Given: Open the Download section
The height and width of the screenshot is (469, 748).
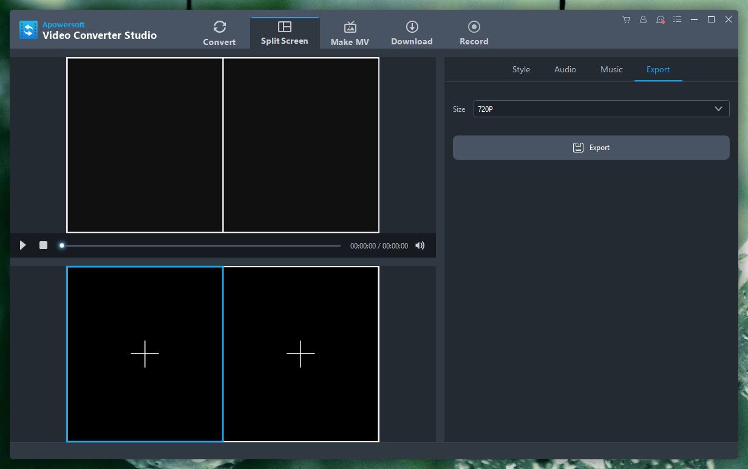Looking at the screenshot, I should point(412,33).
